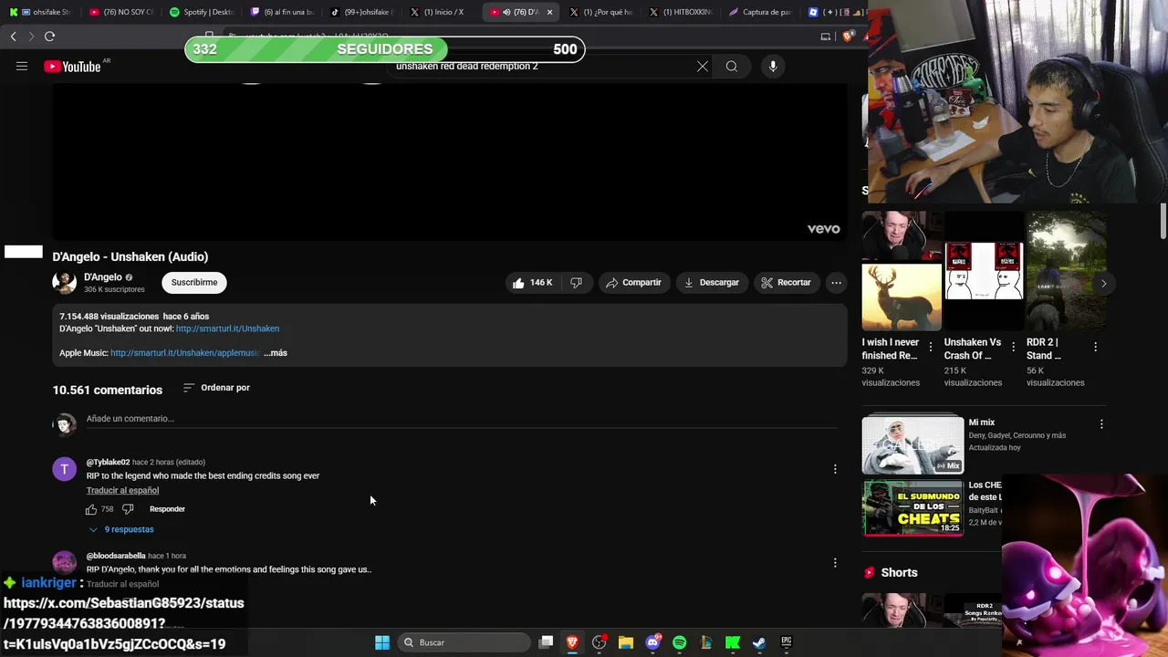This screenshot has height=657, width=1168.
Task: Dislike the video with the thumbs-down button
Action: click(577, 283)
